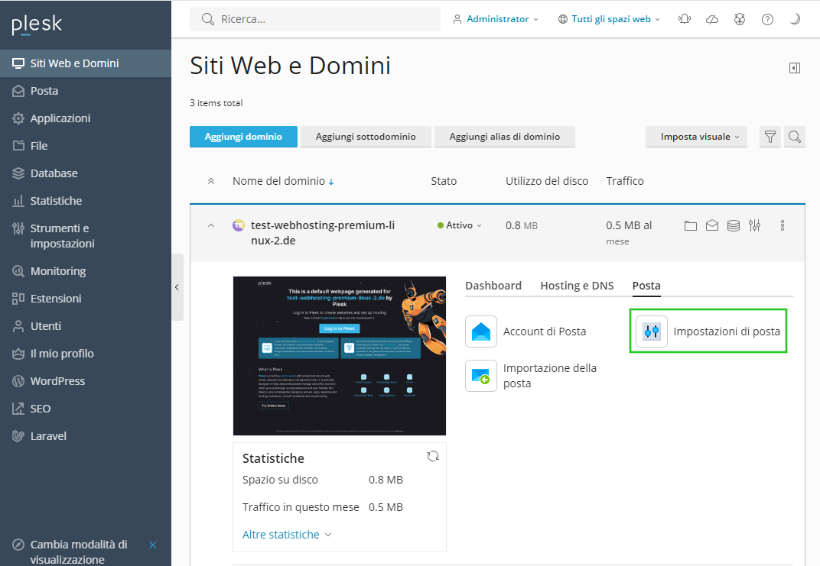Image resolution: width=820 pixels, height=566 pixels.
Task: Click the list search magnifier icon
Action: click(794, 137)
